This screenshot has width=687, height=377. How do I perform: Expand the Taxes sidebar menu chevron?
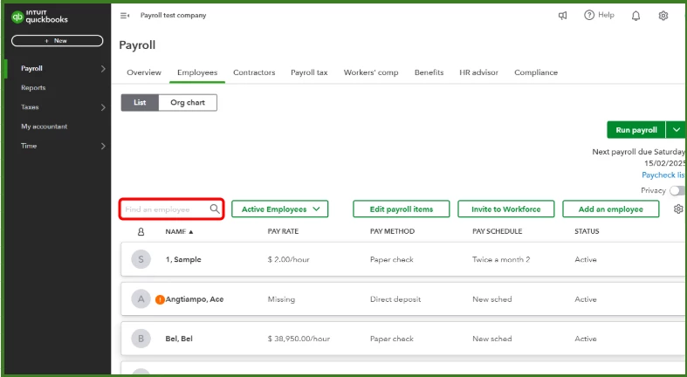tap(103, 107)
